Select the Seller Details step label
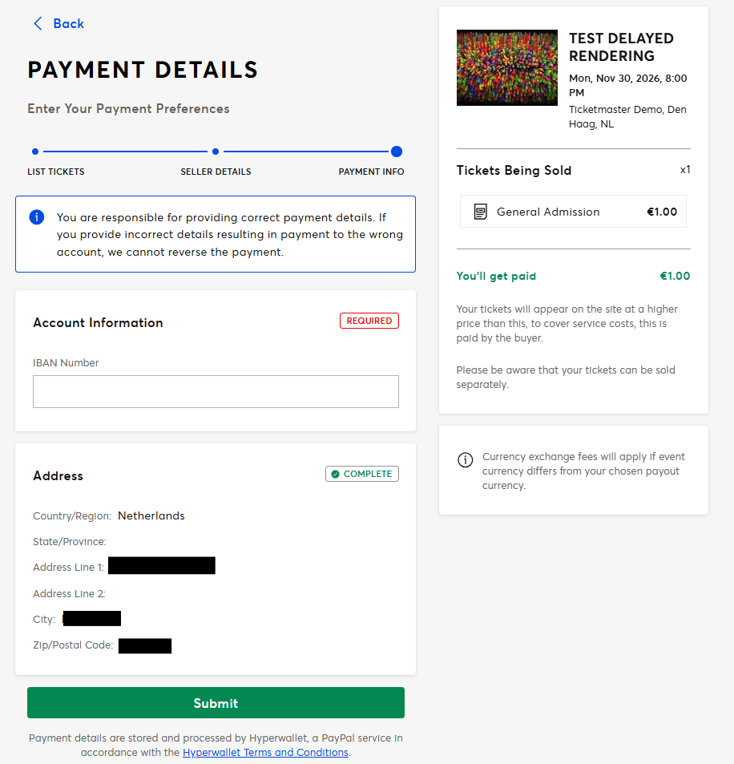The width and height of the screenshot is (734, 764). click(x=216, y=172)
